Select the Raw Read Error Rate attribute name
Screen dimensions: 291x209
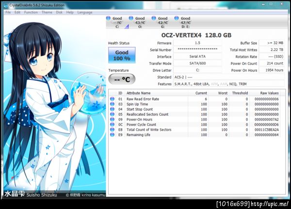point(143,99)
